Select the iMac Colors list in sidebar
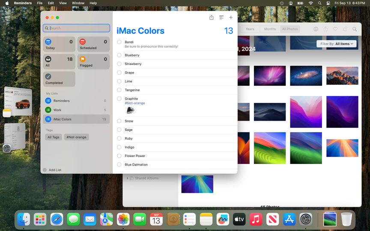The height and width of the screenshot is (231, 370). 76,119
